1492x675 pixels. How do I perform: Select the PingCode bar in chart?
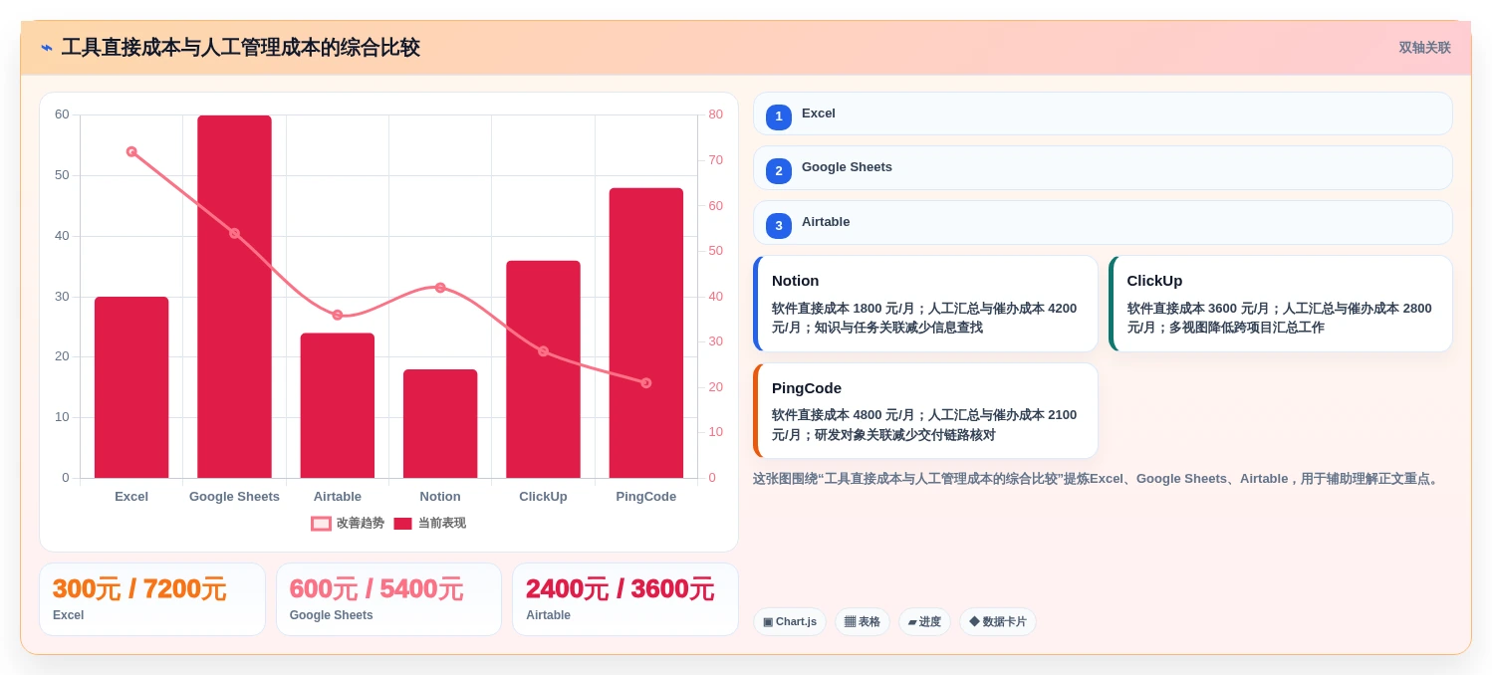pos(646,333)
